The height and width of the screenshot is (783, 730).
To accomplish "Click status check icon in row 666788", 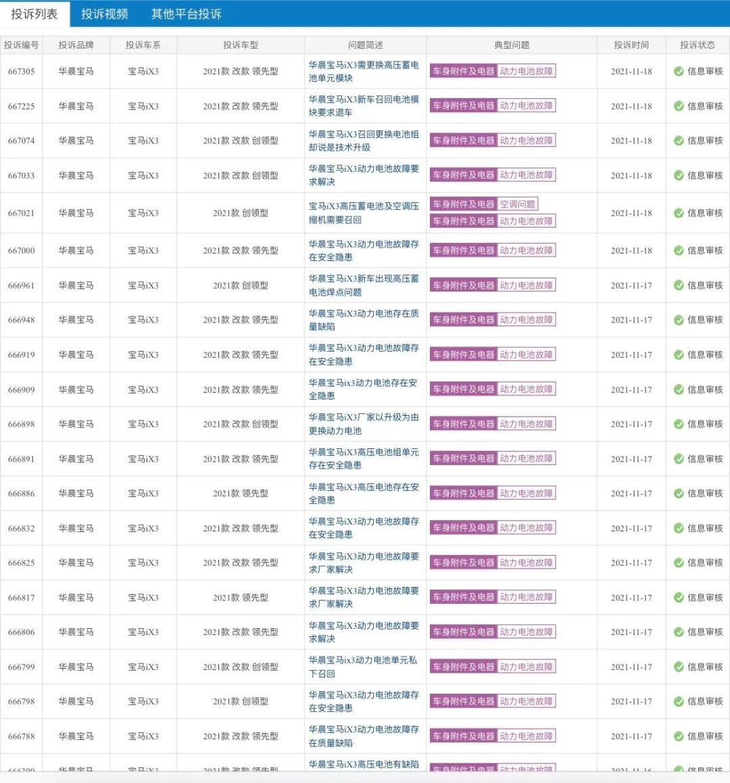I will click(679, 736).
